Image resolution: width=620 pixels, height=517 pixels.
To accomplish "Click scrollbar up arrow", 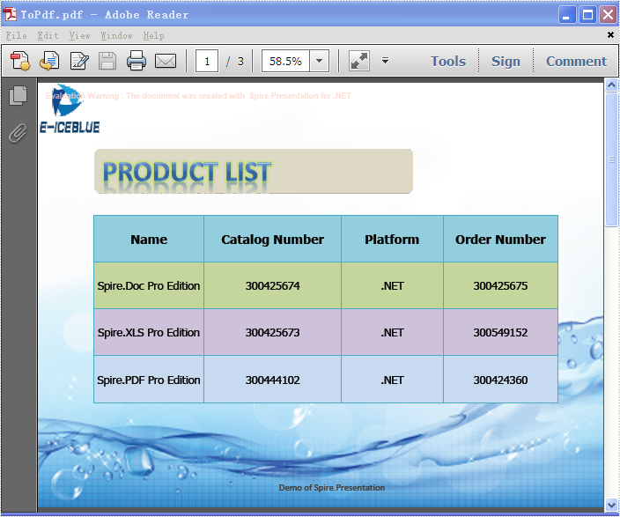I will pos(611,85).
